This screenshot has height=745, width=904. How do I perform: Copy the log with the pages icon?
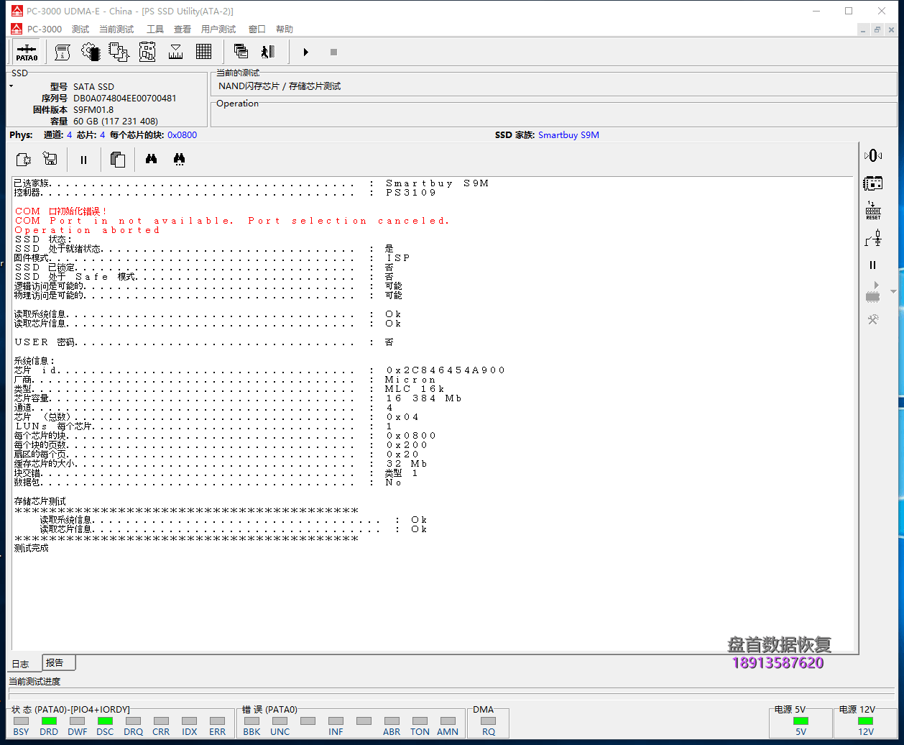click(118, 160)
